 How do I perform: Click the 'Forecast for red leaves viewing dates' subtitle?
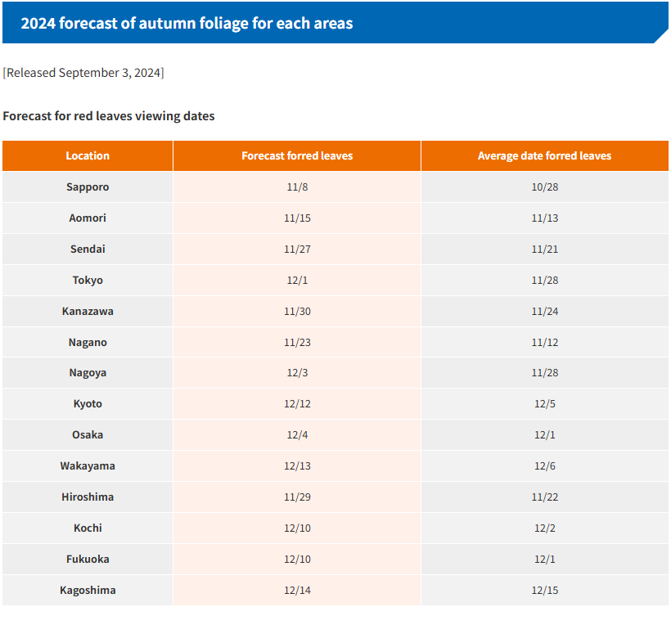pos(109,116)
